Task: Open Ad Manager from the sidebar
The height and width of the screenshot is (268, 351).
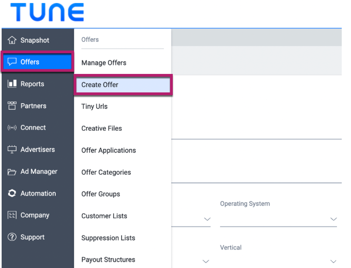Action: pyautogui.click(x=38, y=172)
